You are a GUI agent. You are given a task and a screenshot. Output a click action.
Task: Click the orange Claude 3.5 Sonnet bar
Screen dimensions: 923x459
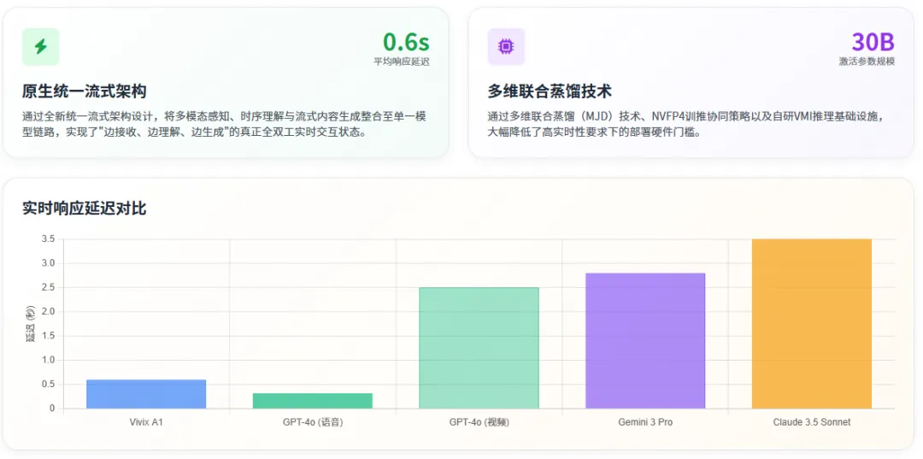(812, 324)
